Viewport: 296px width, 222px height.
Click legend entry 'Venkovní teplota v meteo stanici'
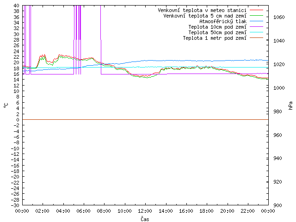210,10
